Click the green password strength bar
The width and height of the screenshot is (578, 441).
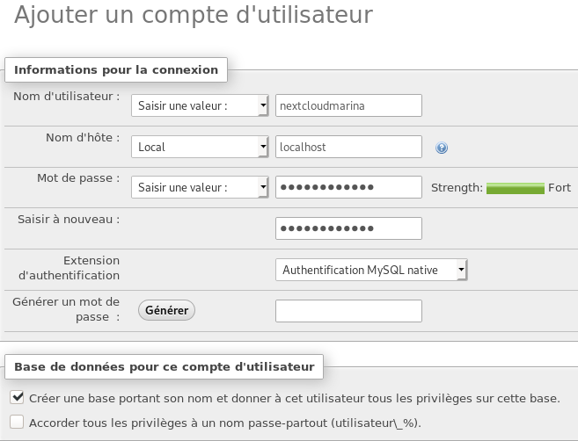(515, 188)
